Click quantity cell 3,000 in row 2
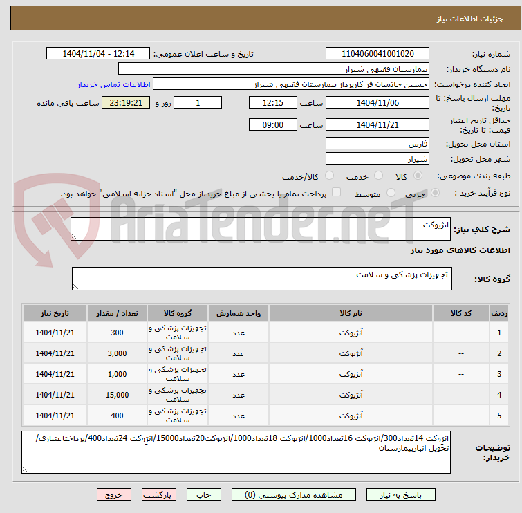This screenshot has width=522, height=513. [x=117, y=353]
